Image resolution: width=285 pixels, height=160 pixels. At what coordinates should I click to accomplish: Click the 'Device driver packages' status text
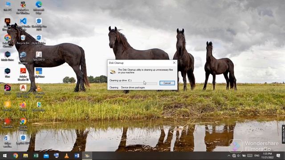point(133,88)
